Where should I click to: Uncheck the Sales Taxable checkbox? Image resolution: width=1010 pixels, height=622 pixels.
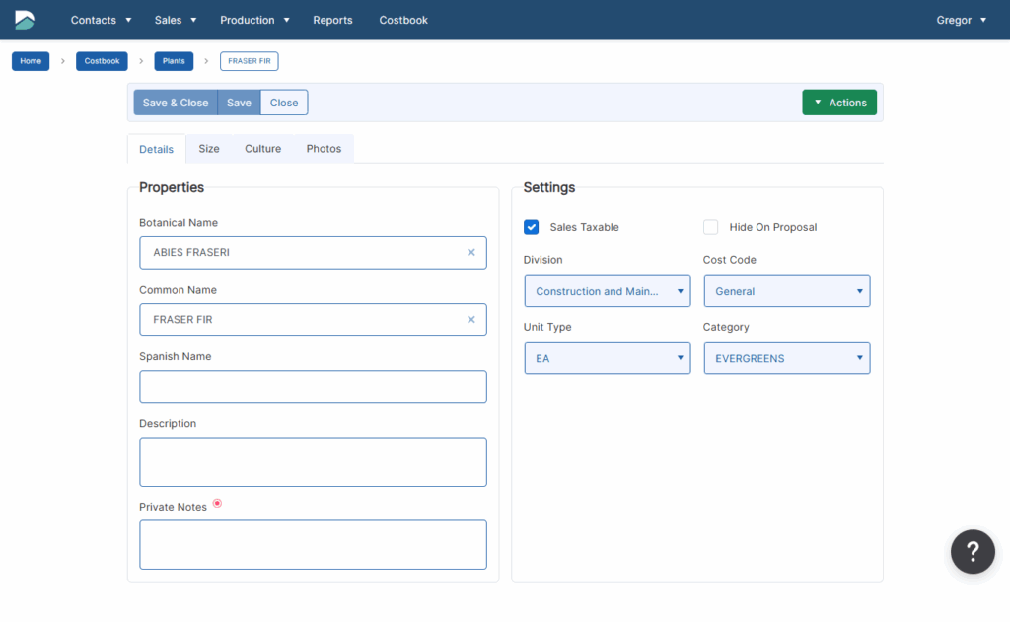[532, 227]
